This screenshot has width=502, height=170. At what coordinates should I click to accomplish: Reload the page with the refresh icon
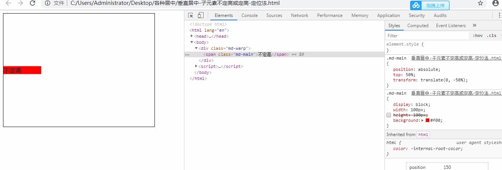click(32, 3)
